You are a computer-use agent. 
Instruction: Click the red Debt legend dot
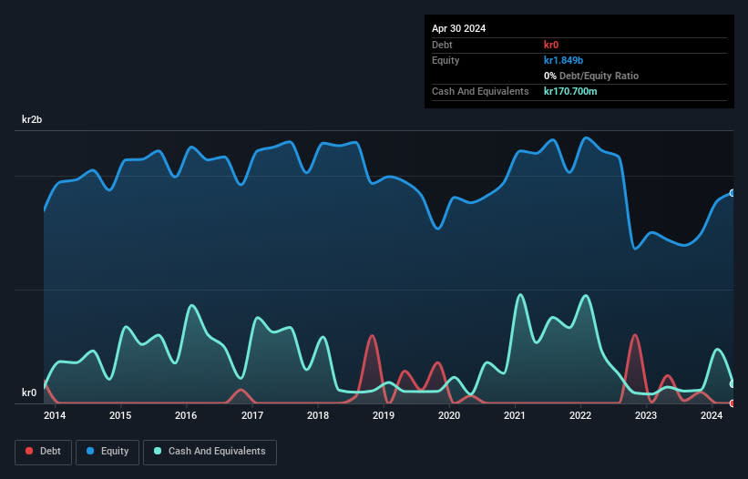[x=29, y=451]
